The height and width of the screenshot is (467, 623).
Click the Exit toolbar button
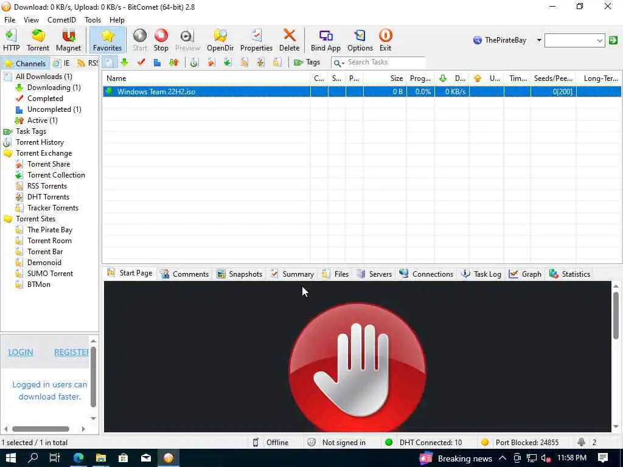tap(385, 40)
